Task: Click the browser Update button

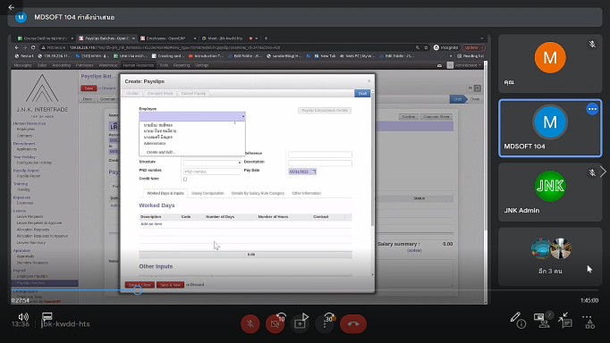Action: (473, 47)
